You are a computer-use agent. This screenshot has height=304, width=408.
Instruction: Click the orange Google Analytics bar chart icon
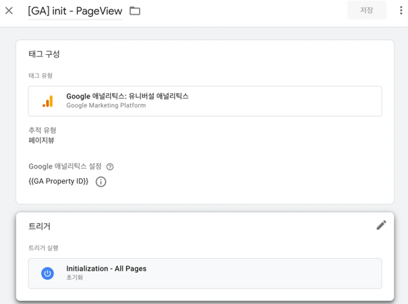tap(48, 101)
